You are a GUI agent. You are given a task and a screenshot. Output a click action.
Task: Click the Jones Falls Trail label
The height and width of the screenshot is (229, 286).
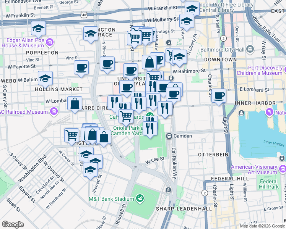pos(266,29)
